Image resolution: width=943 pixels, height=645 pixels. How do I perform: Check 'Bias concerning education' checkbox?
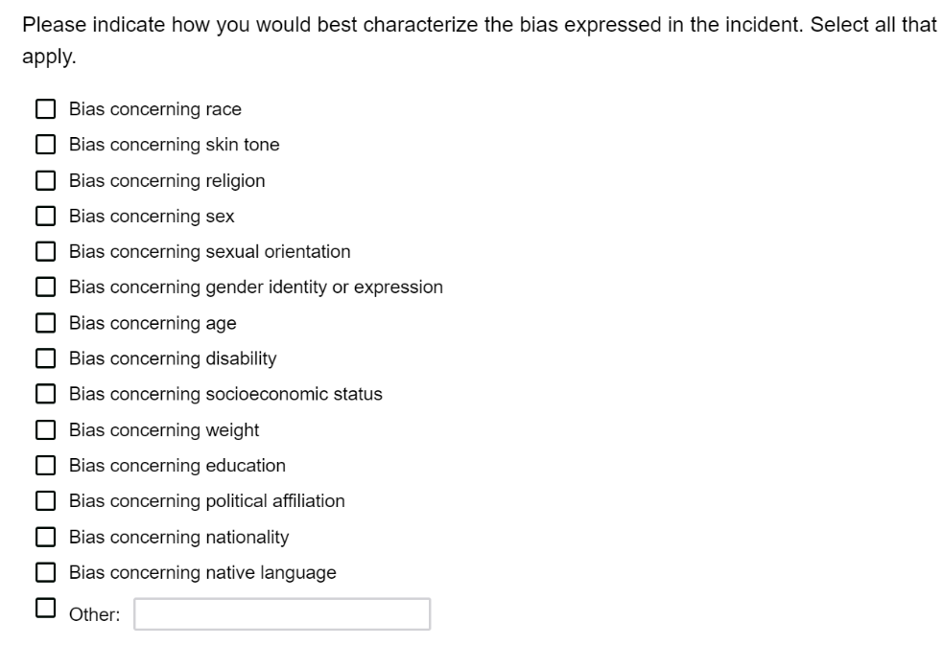click(x=45, y=466)
